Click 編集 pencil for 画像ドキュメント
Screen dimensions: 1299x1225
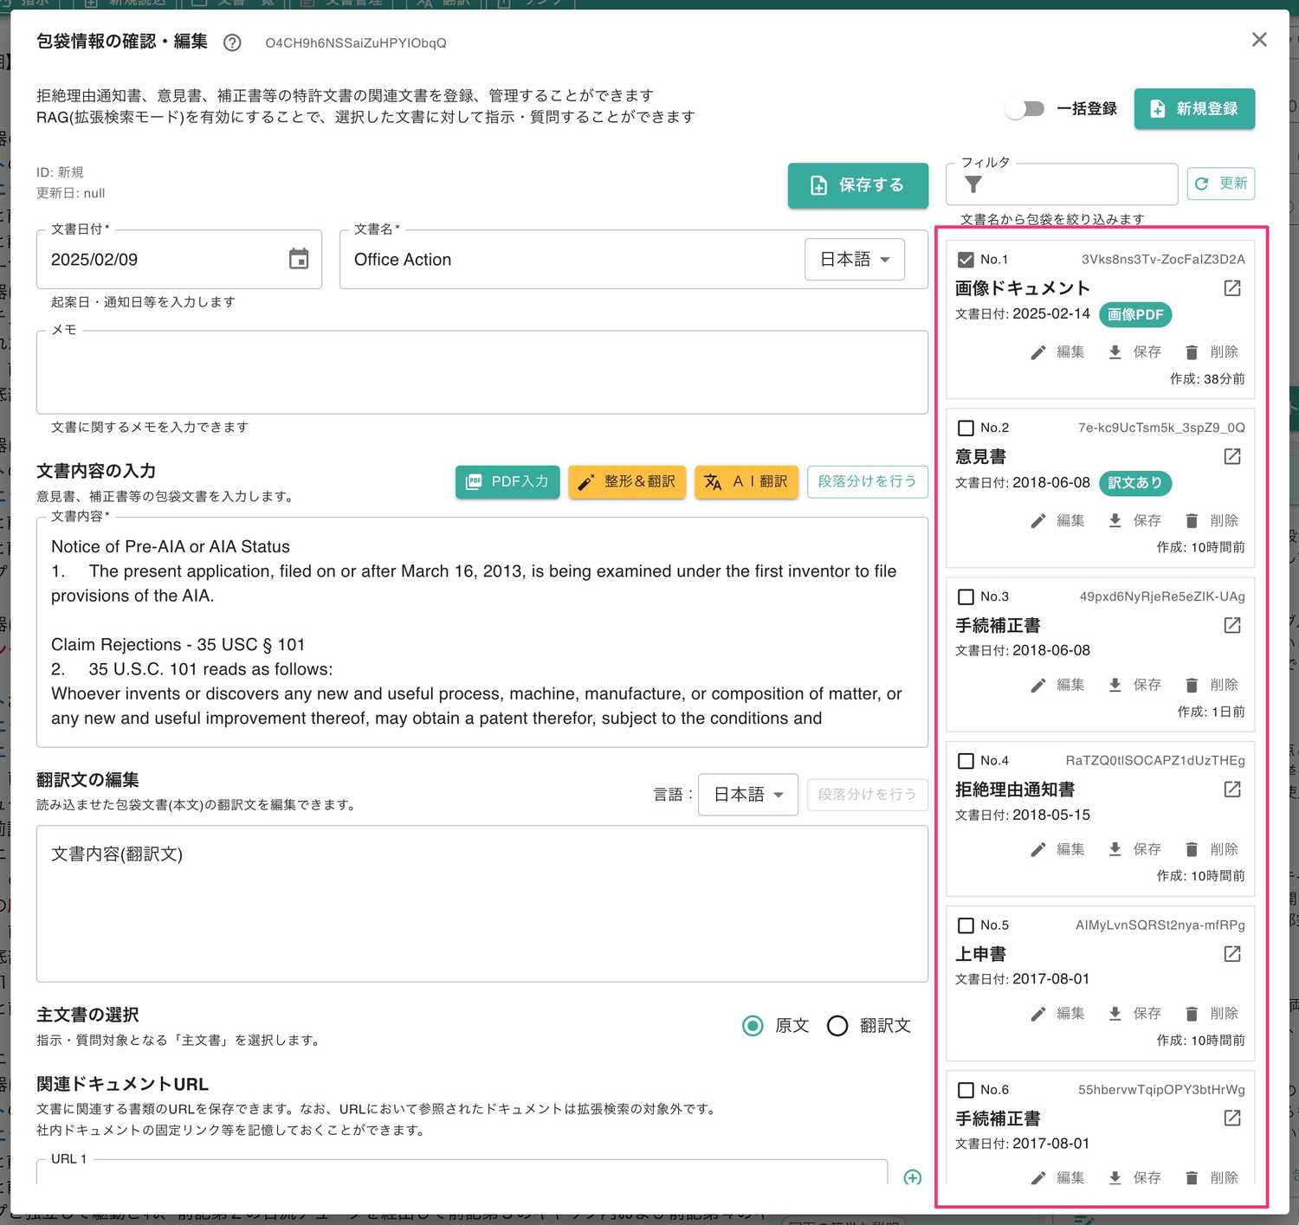click(x=1057, y=352)
